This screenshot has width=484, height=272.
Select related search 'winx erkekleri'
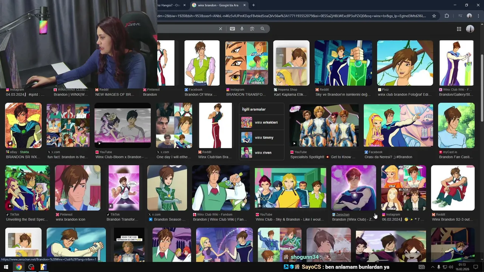coord(262,122)
